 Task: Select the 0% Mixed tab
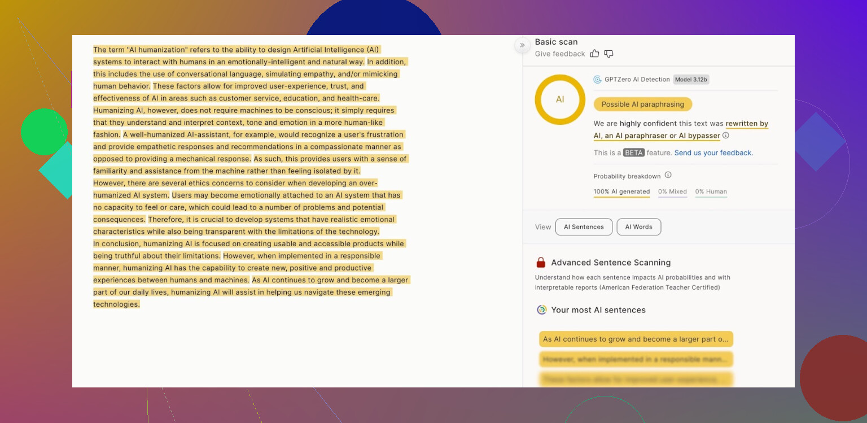pos(672,191)
